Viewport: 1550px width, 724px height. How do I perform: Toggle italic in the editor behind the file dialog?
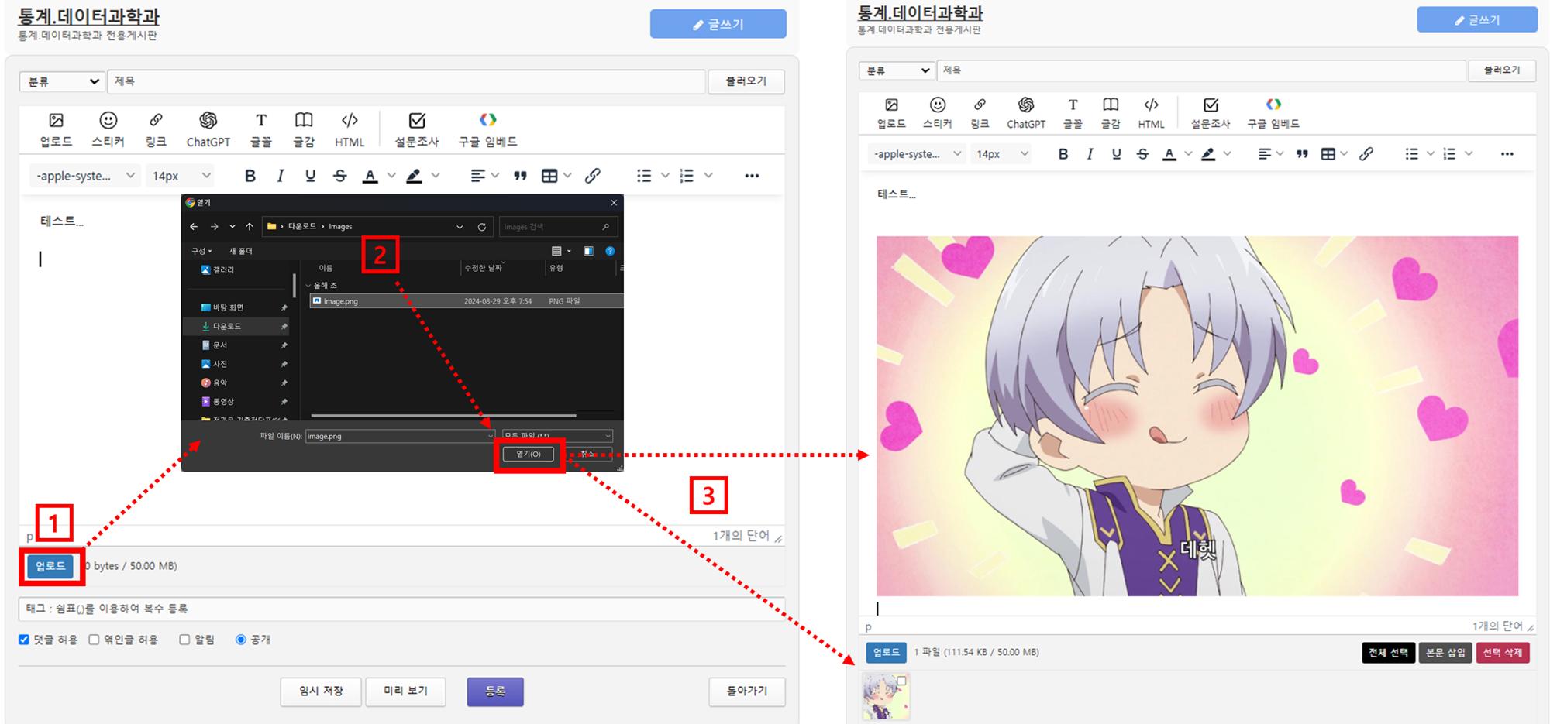point(280,176)
